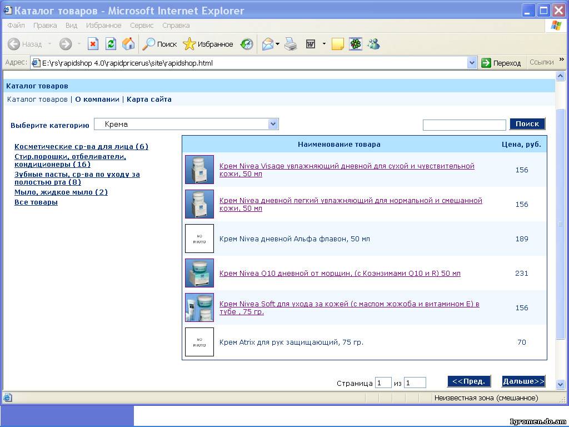
Task: Go to the Home page icon
Action: 128,44
